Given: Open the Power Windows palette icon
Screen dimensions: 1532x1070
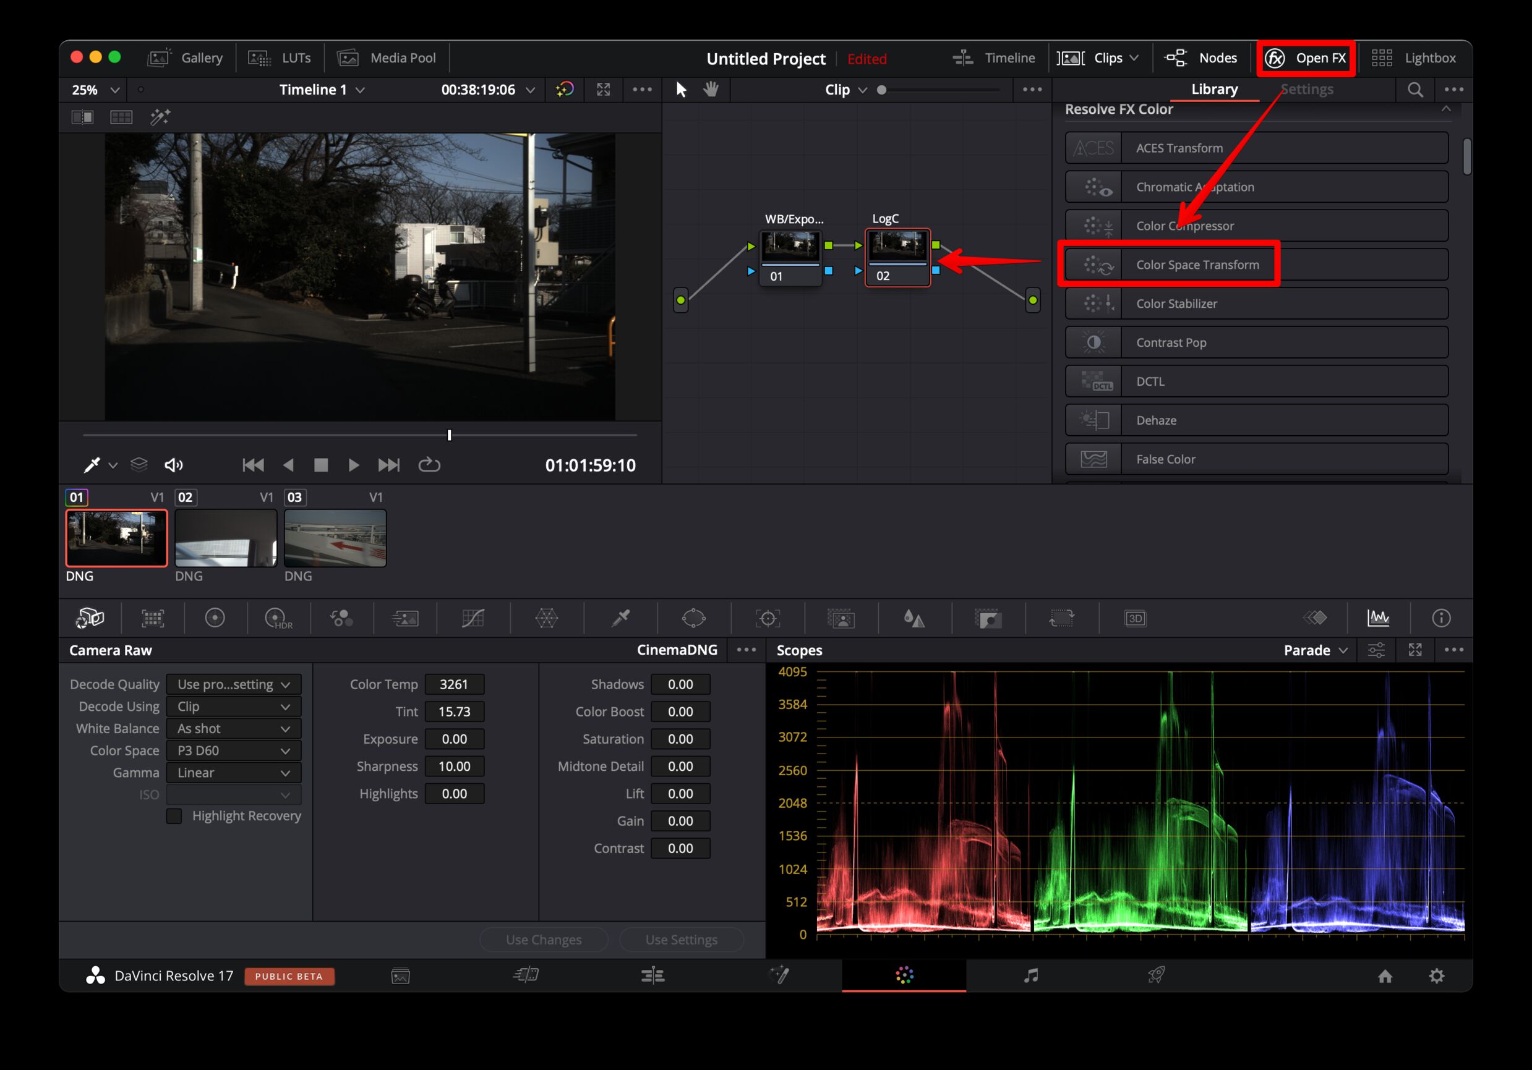Looking at the screenshot, I should [693, 619].
